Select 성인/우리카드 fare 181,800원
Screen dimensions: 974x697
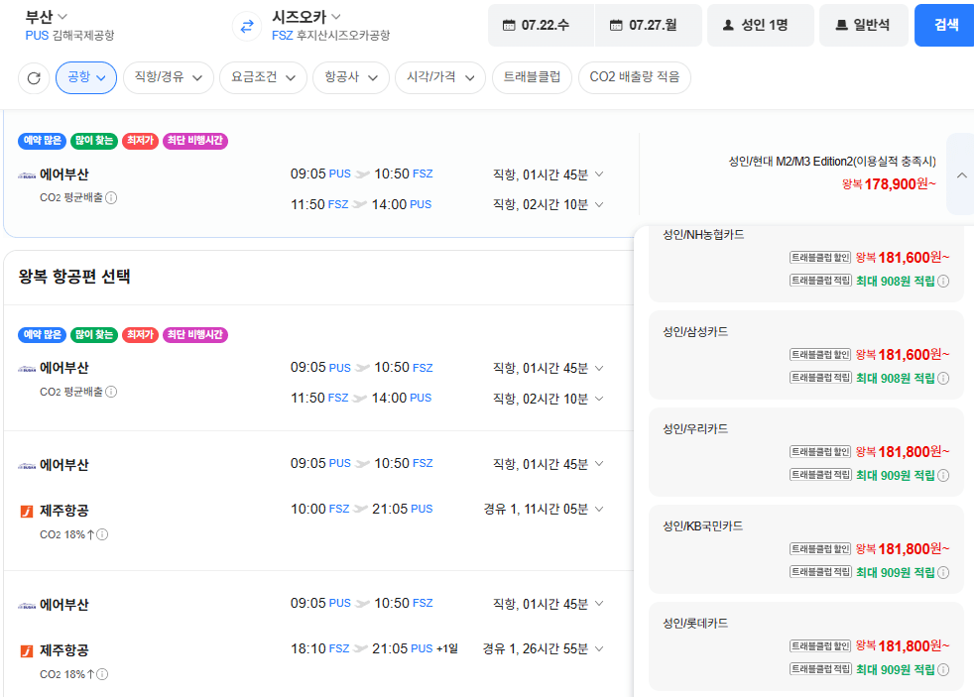[x=806, y=452]
